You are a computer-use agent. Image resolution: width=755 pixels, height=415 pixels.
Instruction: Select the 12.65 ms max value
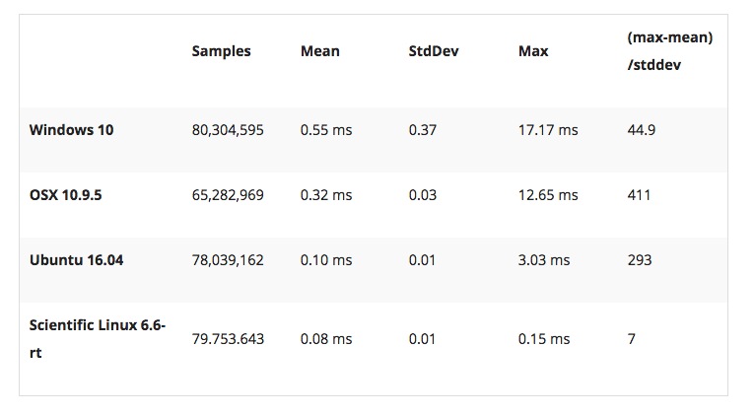pos(548,195)
